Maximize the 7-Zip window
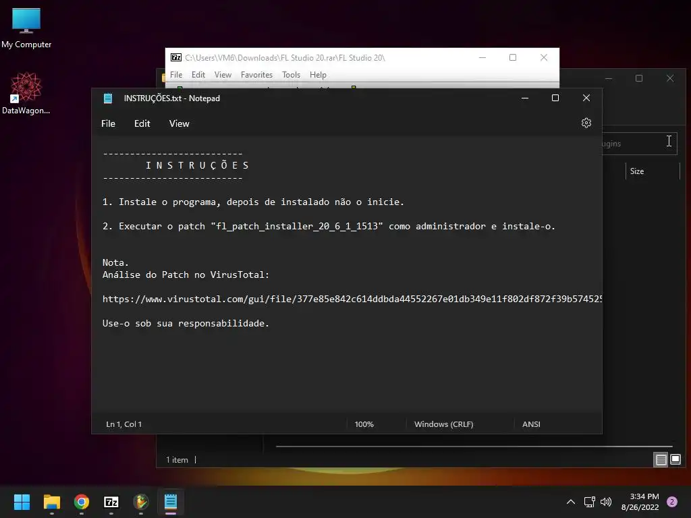Screen dimensions: 691x518 point(513,58)
